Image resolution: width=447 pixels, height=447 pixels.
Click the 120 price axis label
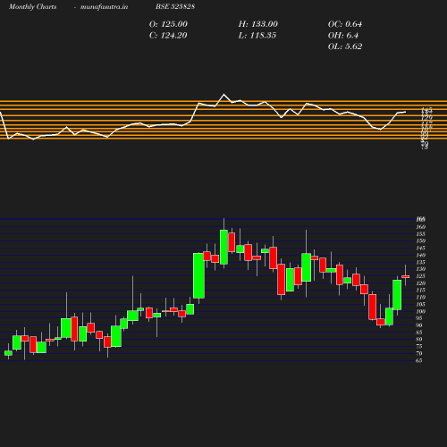point(421,283)
